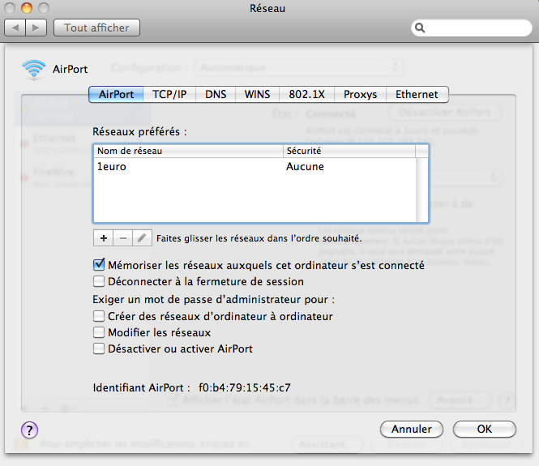Sort by Nom de réseau column header
The height and width of the screenshot is (466, 539).
(x=188, y=151)
